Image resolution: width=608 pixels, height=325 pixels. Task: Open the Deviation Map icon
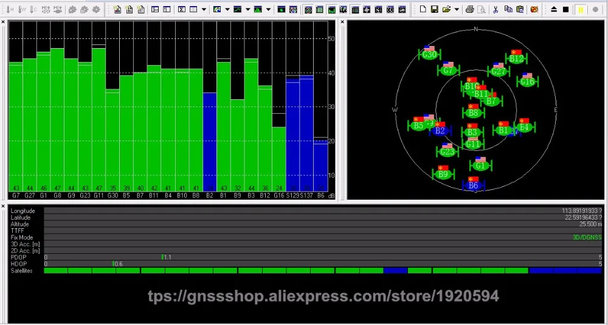(x=282, y=9)
